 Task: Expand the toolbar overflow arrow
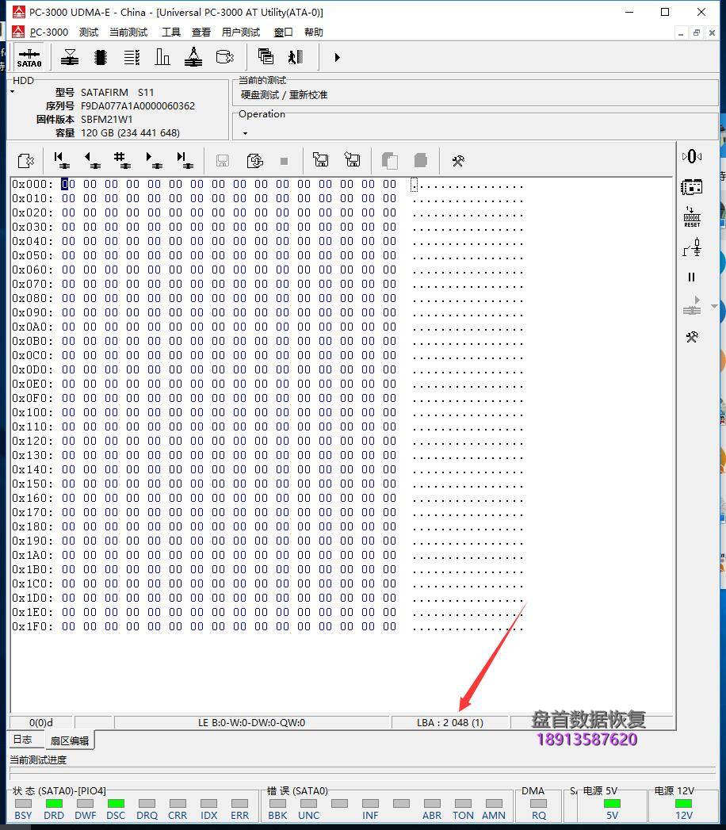pyautogui.click(x=336, y=57)
